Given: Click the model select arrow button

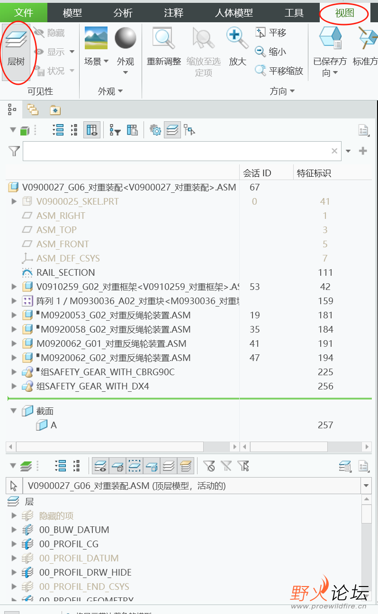Looking at the screenshot, I should click(14, 486).
